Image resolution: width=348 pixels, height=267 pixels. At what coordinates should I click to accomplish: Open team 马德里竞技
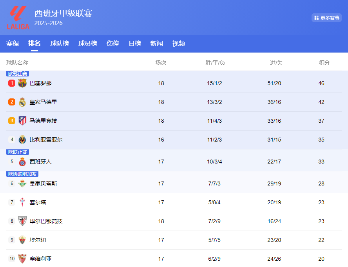pyautogui.click(x=43, y=121)
